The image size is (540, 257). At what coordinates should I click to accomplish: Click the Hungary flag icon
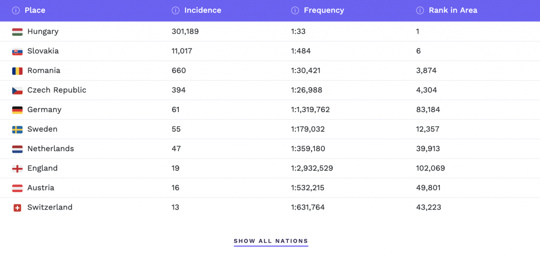17,32
